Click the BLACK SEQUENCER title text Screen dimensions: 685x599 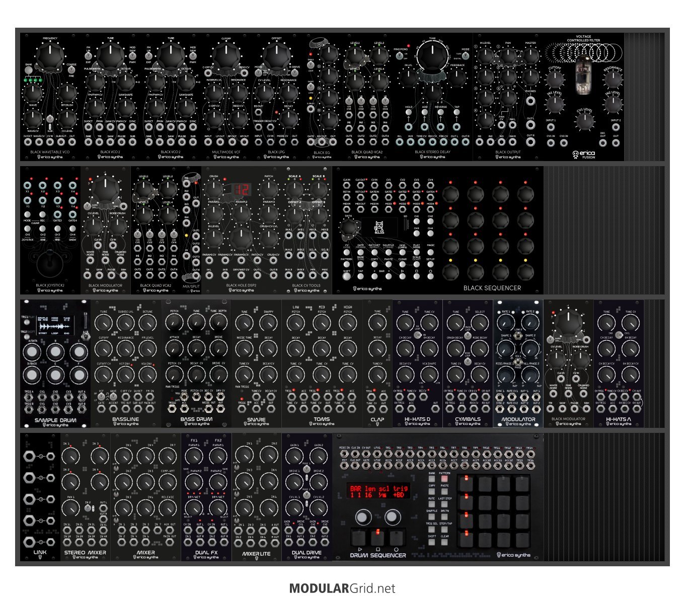(x=492, y=288)
